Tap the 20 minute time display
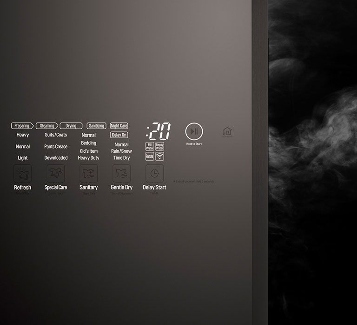The width and height of the screenshot is (357, 325). 159,131
